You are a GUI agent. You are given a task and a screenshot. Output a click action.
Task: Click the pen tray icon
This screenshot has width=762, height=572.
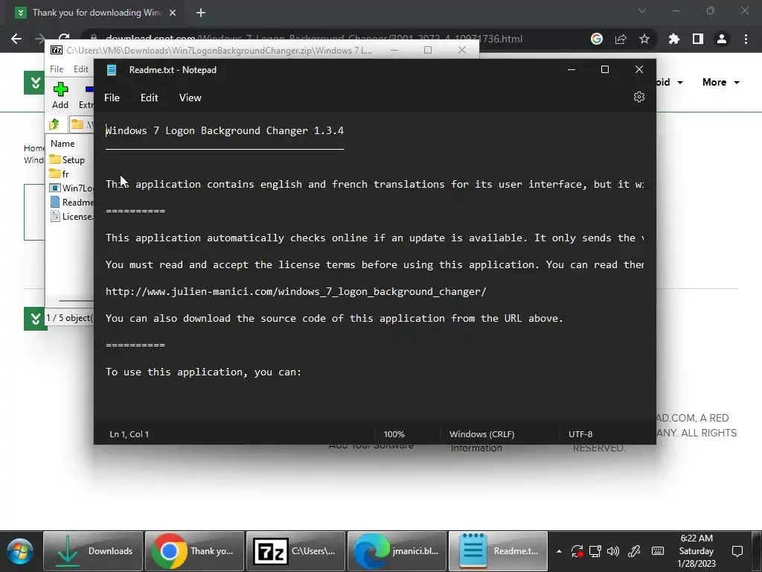point(634,551)
